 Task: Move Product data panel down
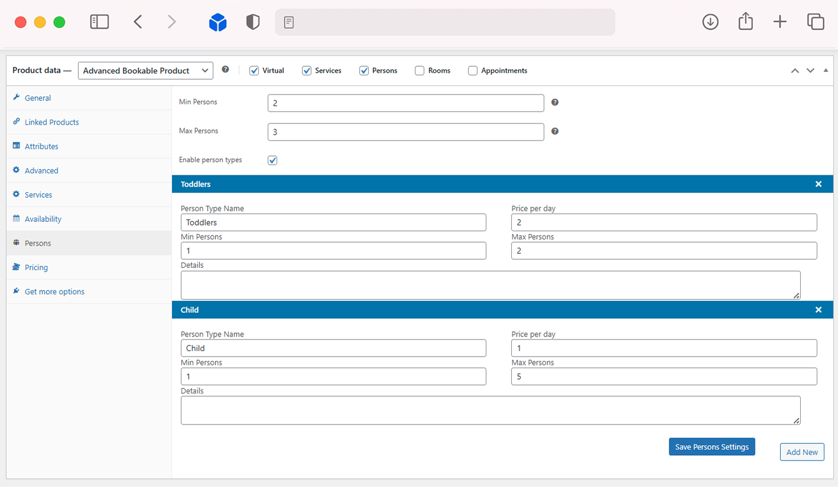pyautogui.click(x=810, y=71)
